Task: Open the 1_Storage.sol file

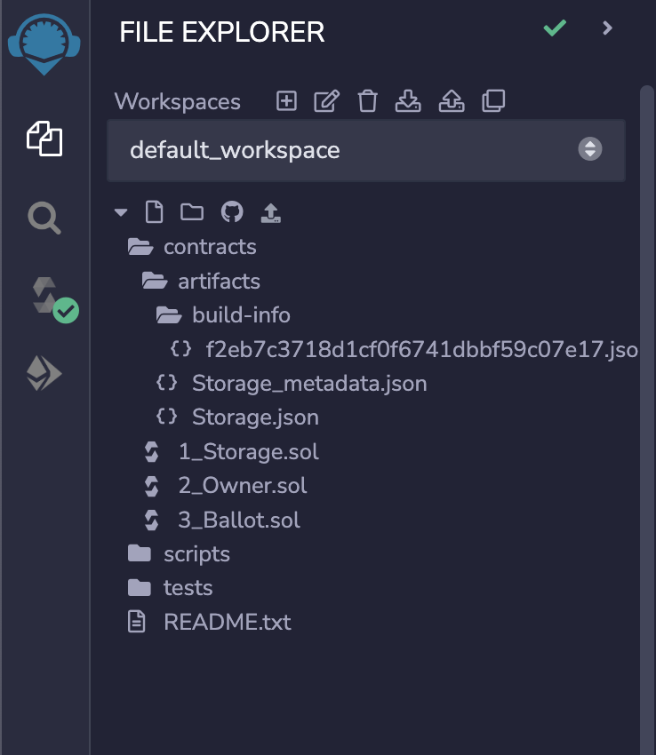Action: (247, 452)
